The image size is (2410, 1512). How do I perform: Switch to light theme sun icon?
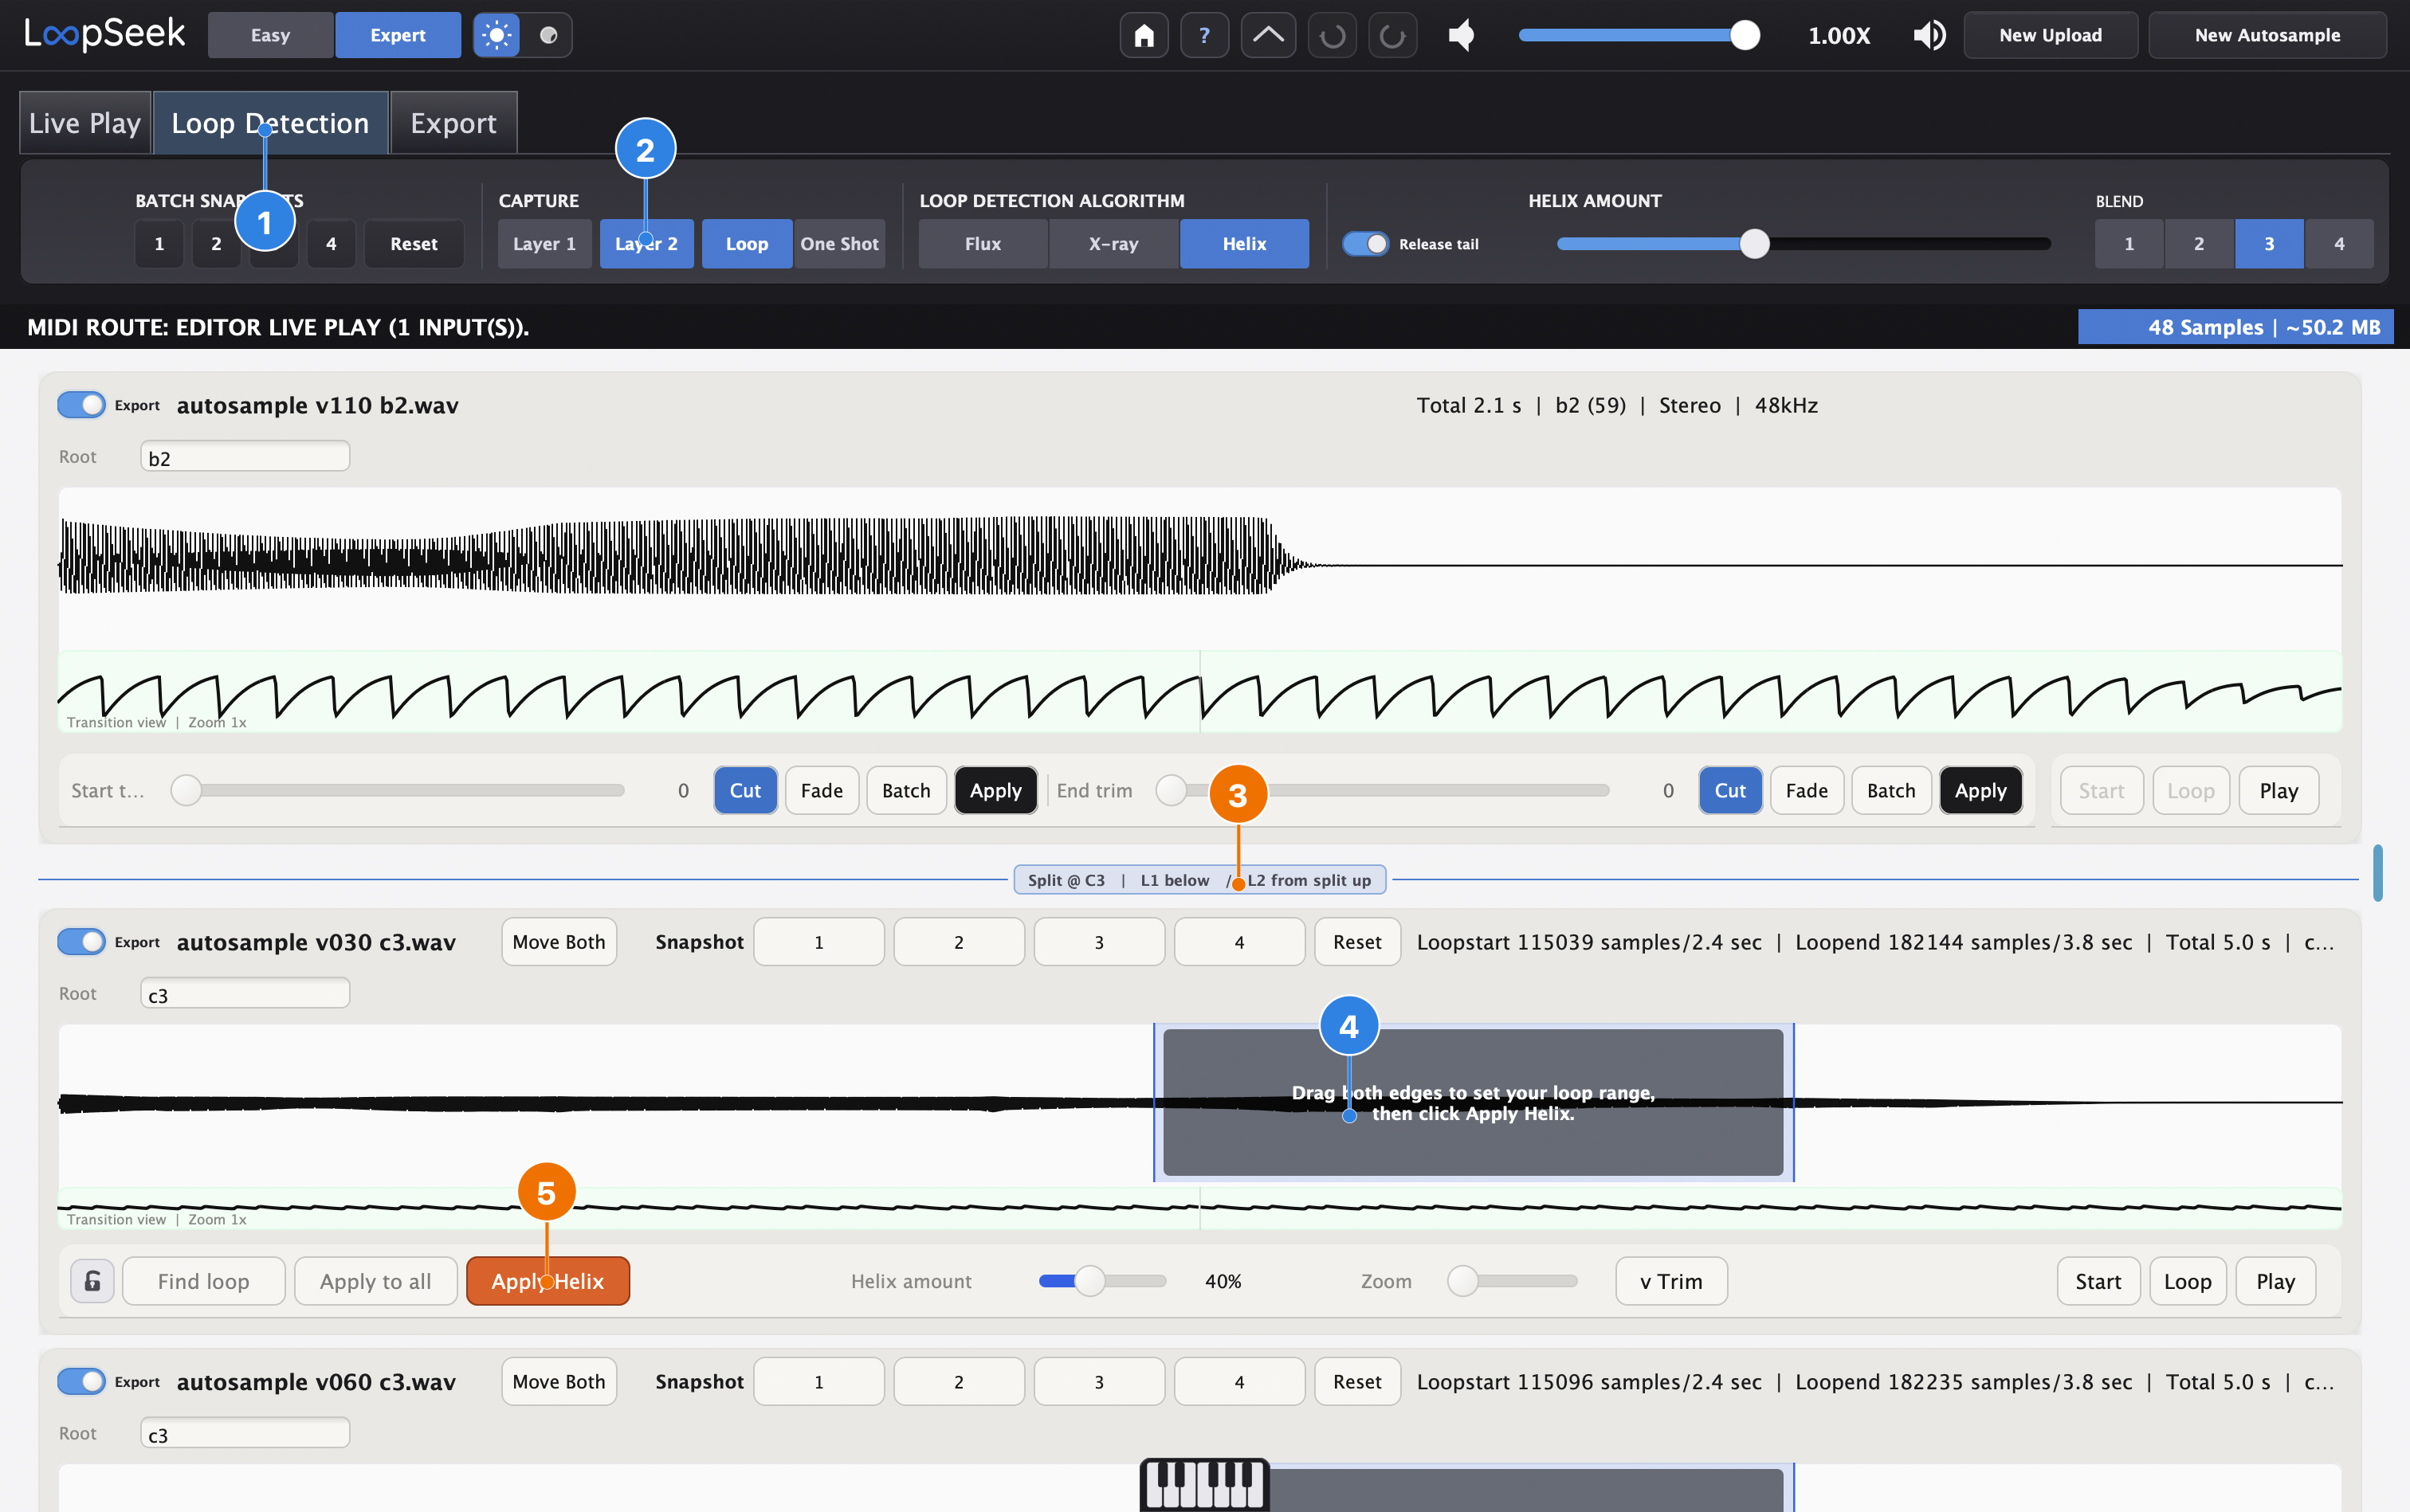[497, 35]
